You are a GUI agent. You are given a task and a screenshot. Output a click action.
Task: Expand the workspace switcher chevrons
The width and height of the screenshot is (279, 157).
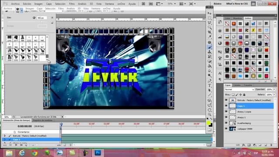[253, 4]
